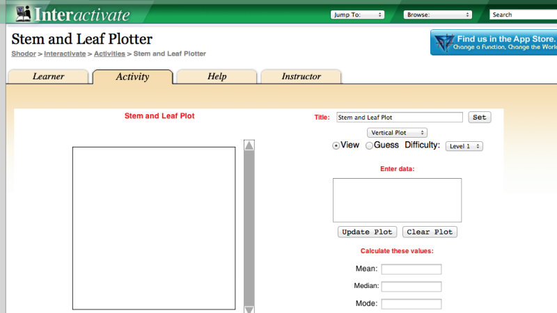Click the Stem and Leaf Plotter heading
Image resolution: width=557 pixels, height=313 pixels.
81,39
